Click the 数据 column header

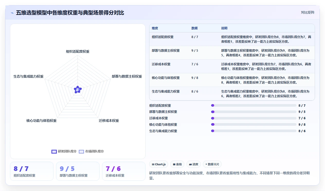click(194, 28)
